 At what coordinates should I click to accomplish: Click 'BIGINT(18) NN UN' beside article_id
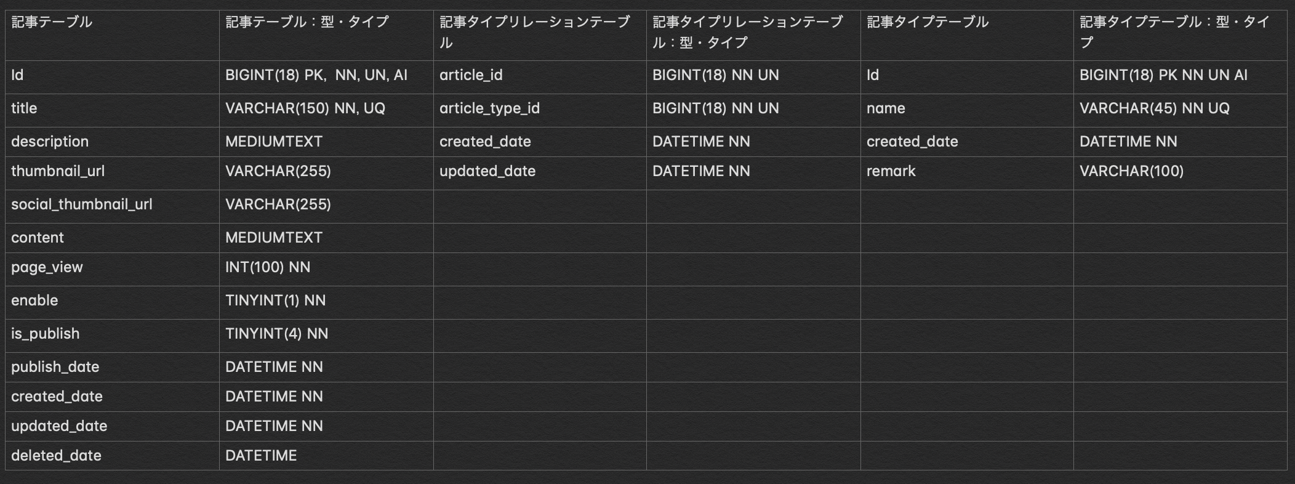coord(753,77)
